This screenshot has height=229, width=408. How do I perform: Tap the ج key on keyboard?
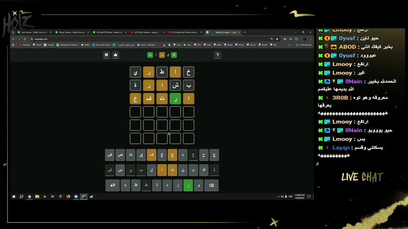[214, 155]
